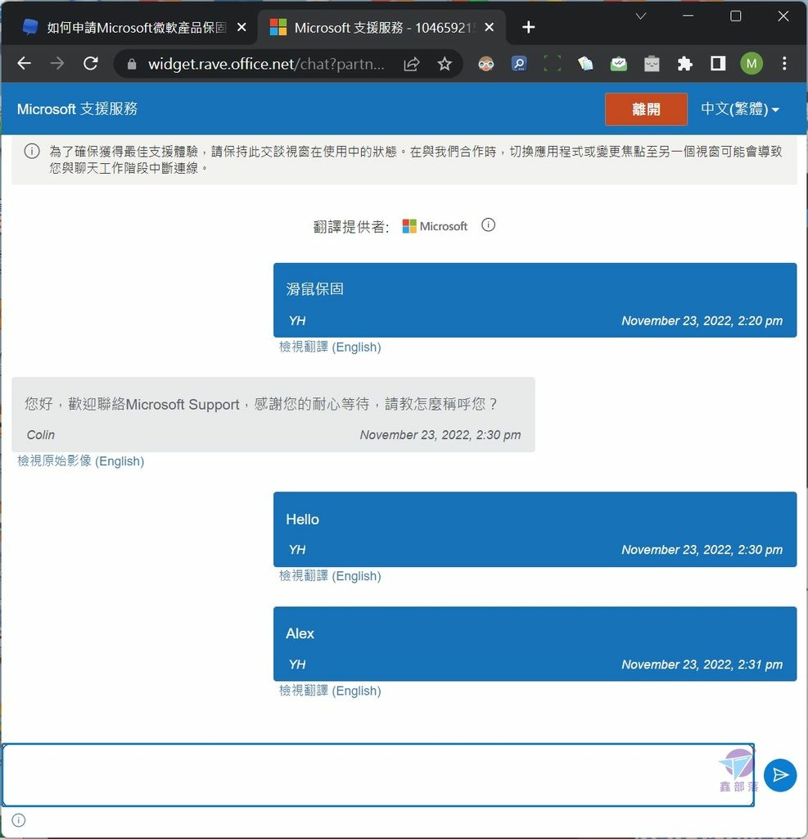Image resolution: width=808 pixels, height=839 pixels.
Task: Click the timestamp November 23, 2022, 2:31 pm
Action: click(x=702, y=664)
